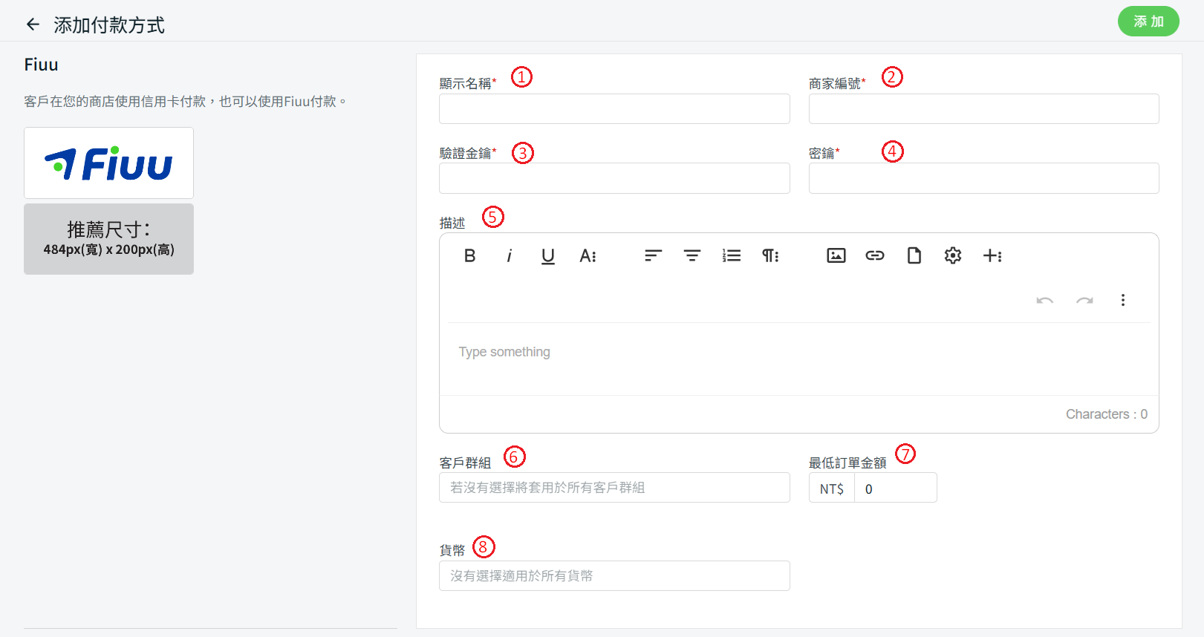Open the 貨幣 currency selector
The width and height of the screenshot is (1204, 637).
[x=614, y=576]
